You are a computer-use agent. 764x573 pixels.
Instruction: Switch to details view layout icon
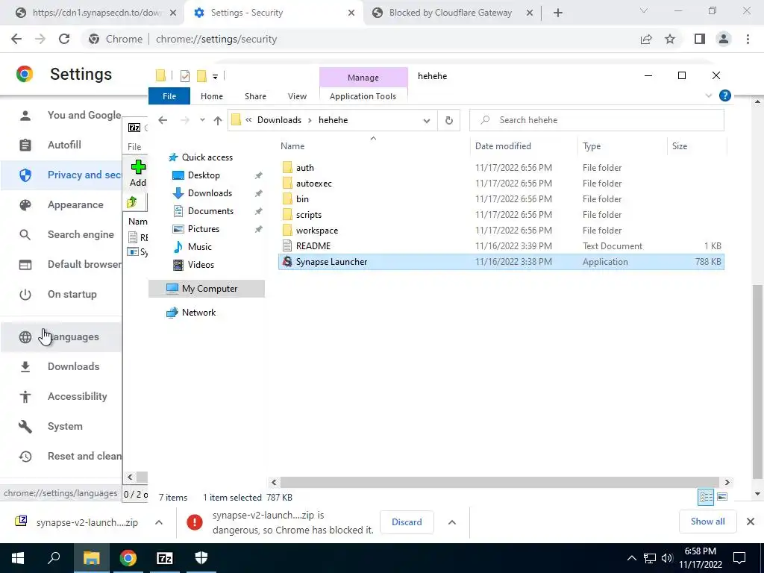point(706,497)
